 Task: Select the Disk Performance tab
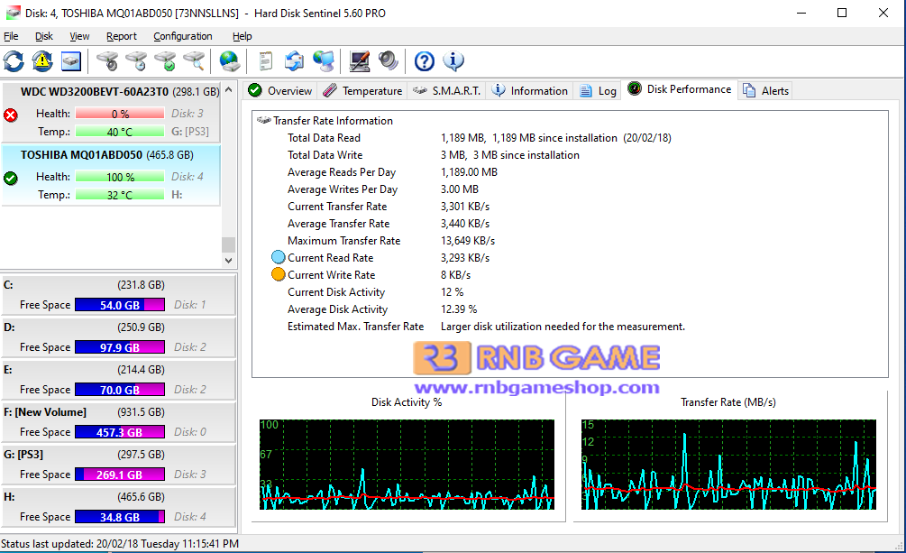click(x=680, y=89)
